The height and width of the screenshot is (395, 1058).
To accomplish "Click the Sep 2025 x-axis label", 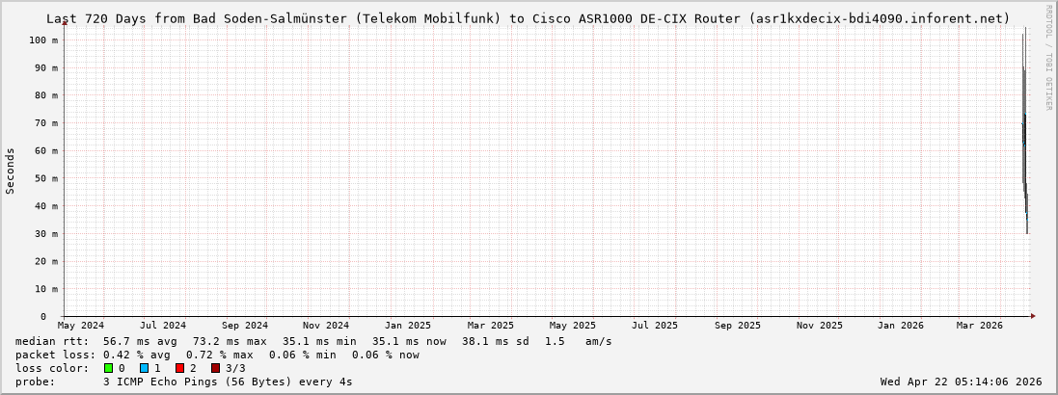I will pos(738,326).
